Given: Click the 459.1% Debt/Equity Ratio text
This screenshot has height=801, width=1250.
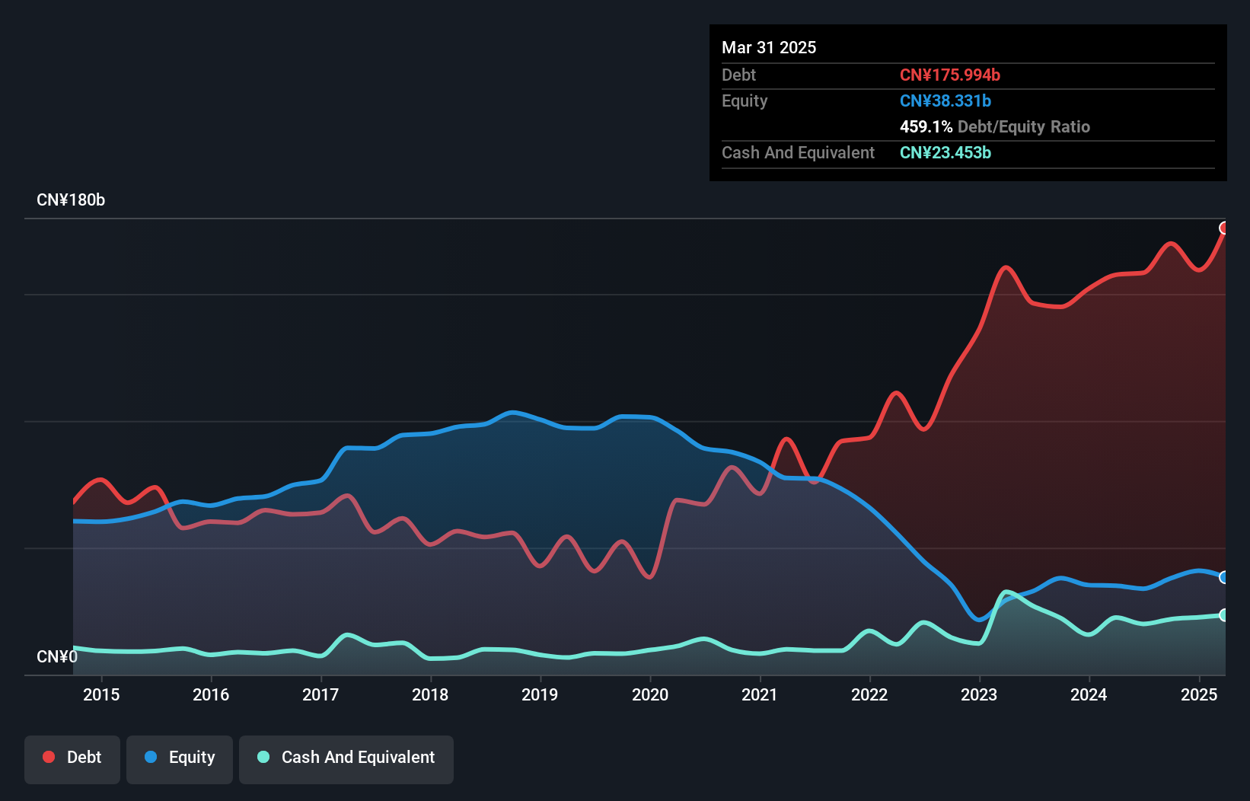Looking at the screenshot, I should [x=994, y=126].
